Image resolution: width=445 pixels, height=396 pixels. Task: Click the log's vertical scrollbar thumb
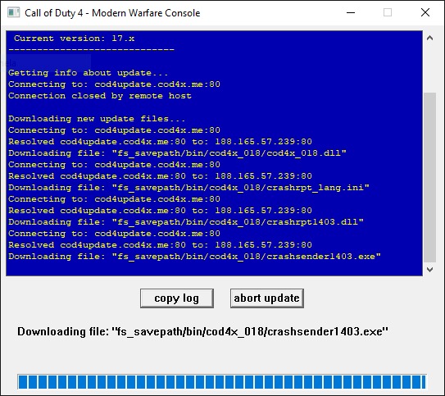point(429,177)
